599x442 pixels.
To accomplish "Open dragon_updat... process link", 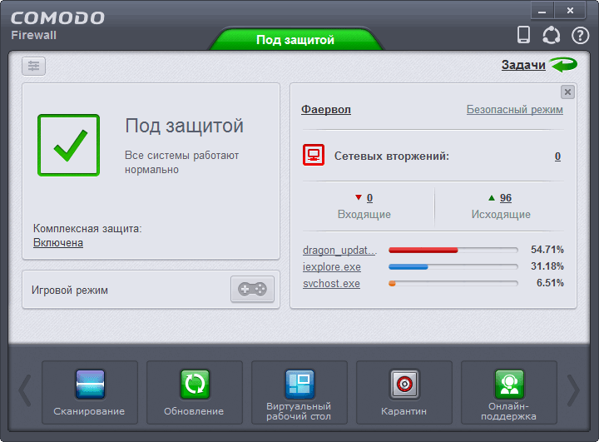I will 339,250.
